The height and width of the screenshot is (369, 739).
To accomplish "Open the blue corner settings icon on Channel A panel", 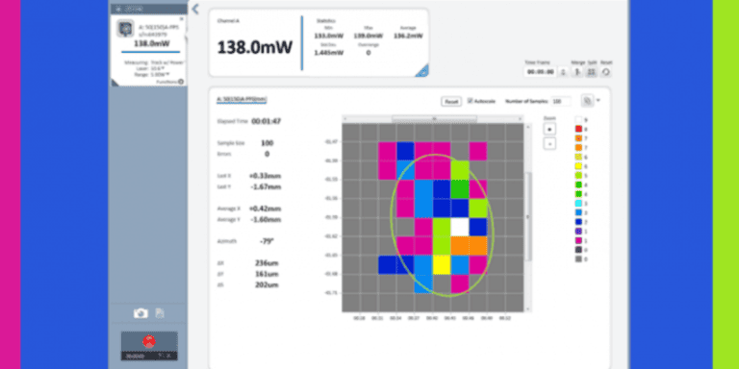I will tap(422, 70).
